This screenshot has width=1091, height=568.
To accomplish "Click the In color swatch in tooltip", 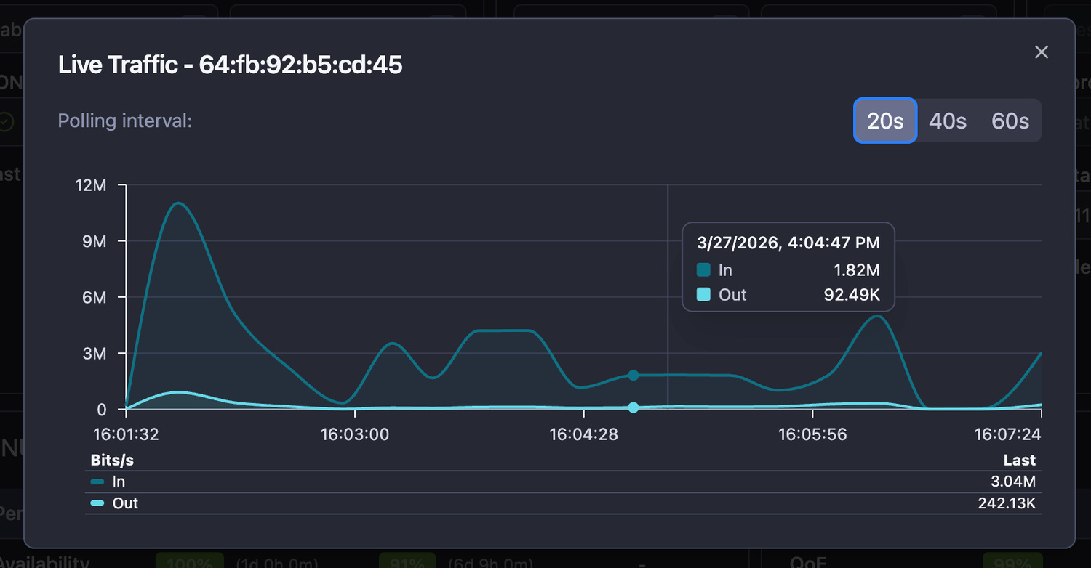I will (703, 270).
